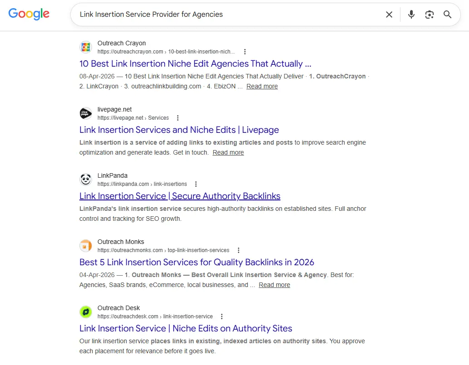
Task: Click the Outreach Desk favicon
Action: click(86, 312)
